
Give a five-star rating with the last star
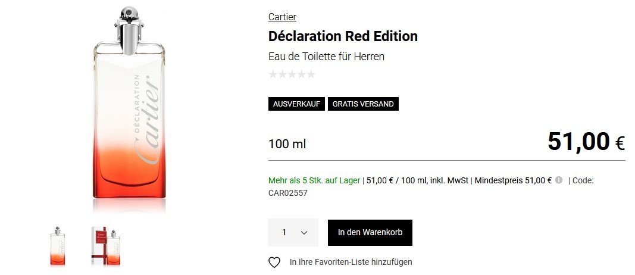pos(311,74)
